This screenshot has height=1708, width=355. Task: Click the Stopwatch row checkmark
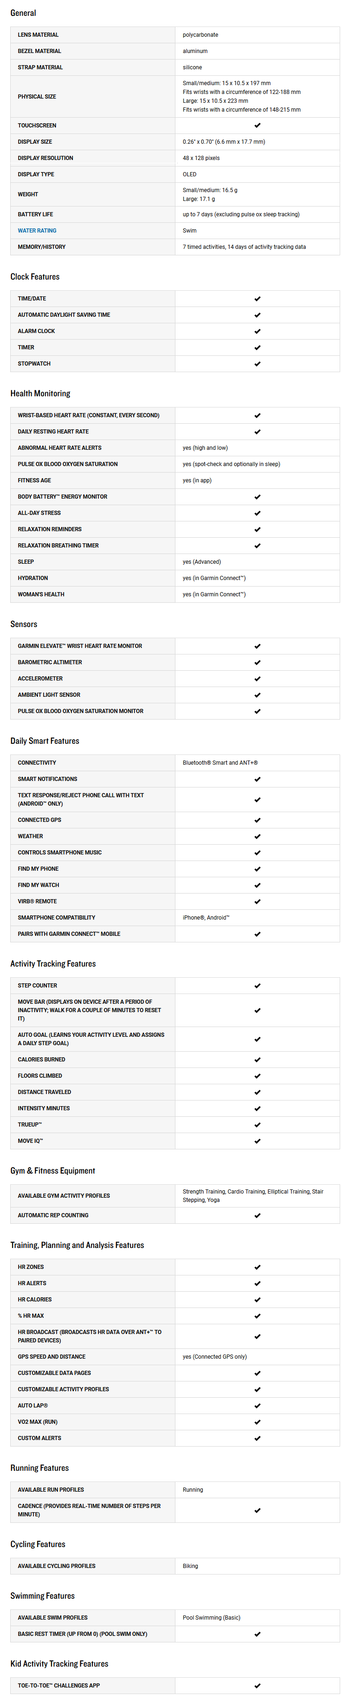click(x=257, y=364)
